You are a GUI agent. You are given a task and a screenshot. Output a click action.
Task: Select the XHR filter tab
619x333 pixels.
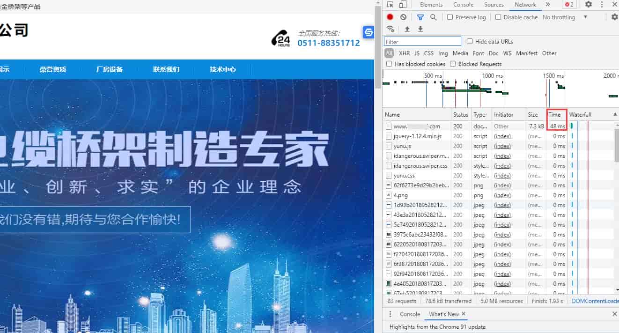(x=404, y=53)
